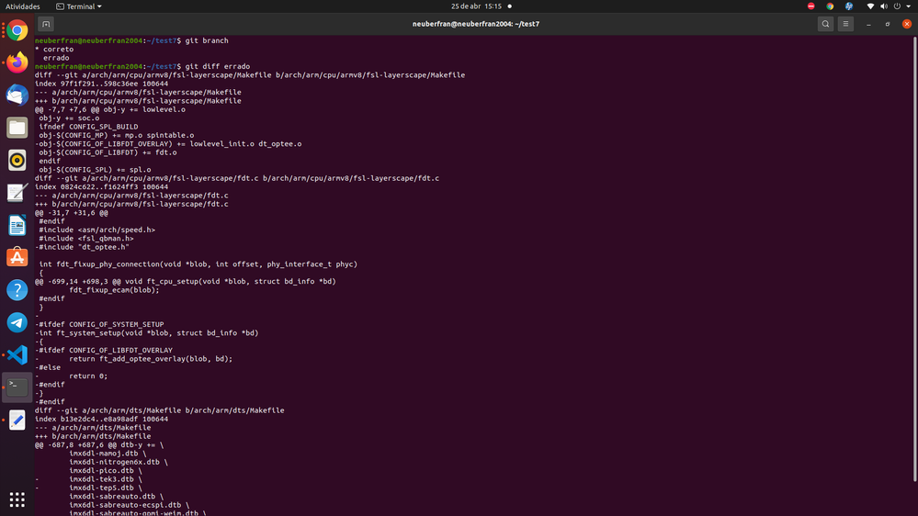The image size is (918, 516).
Task: Open the terminal hamburger menu
Action: click(x=846, y=24)
